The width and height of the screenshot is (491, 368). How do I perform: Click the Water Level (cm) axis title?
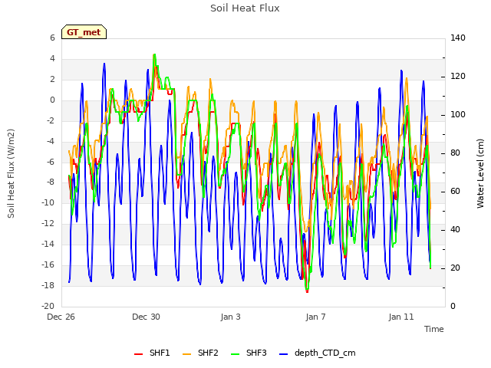[480, 173]
